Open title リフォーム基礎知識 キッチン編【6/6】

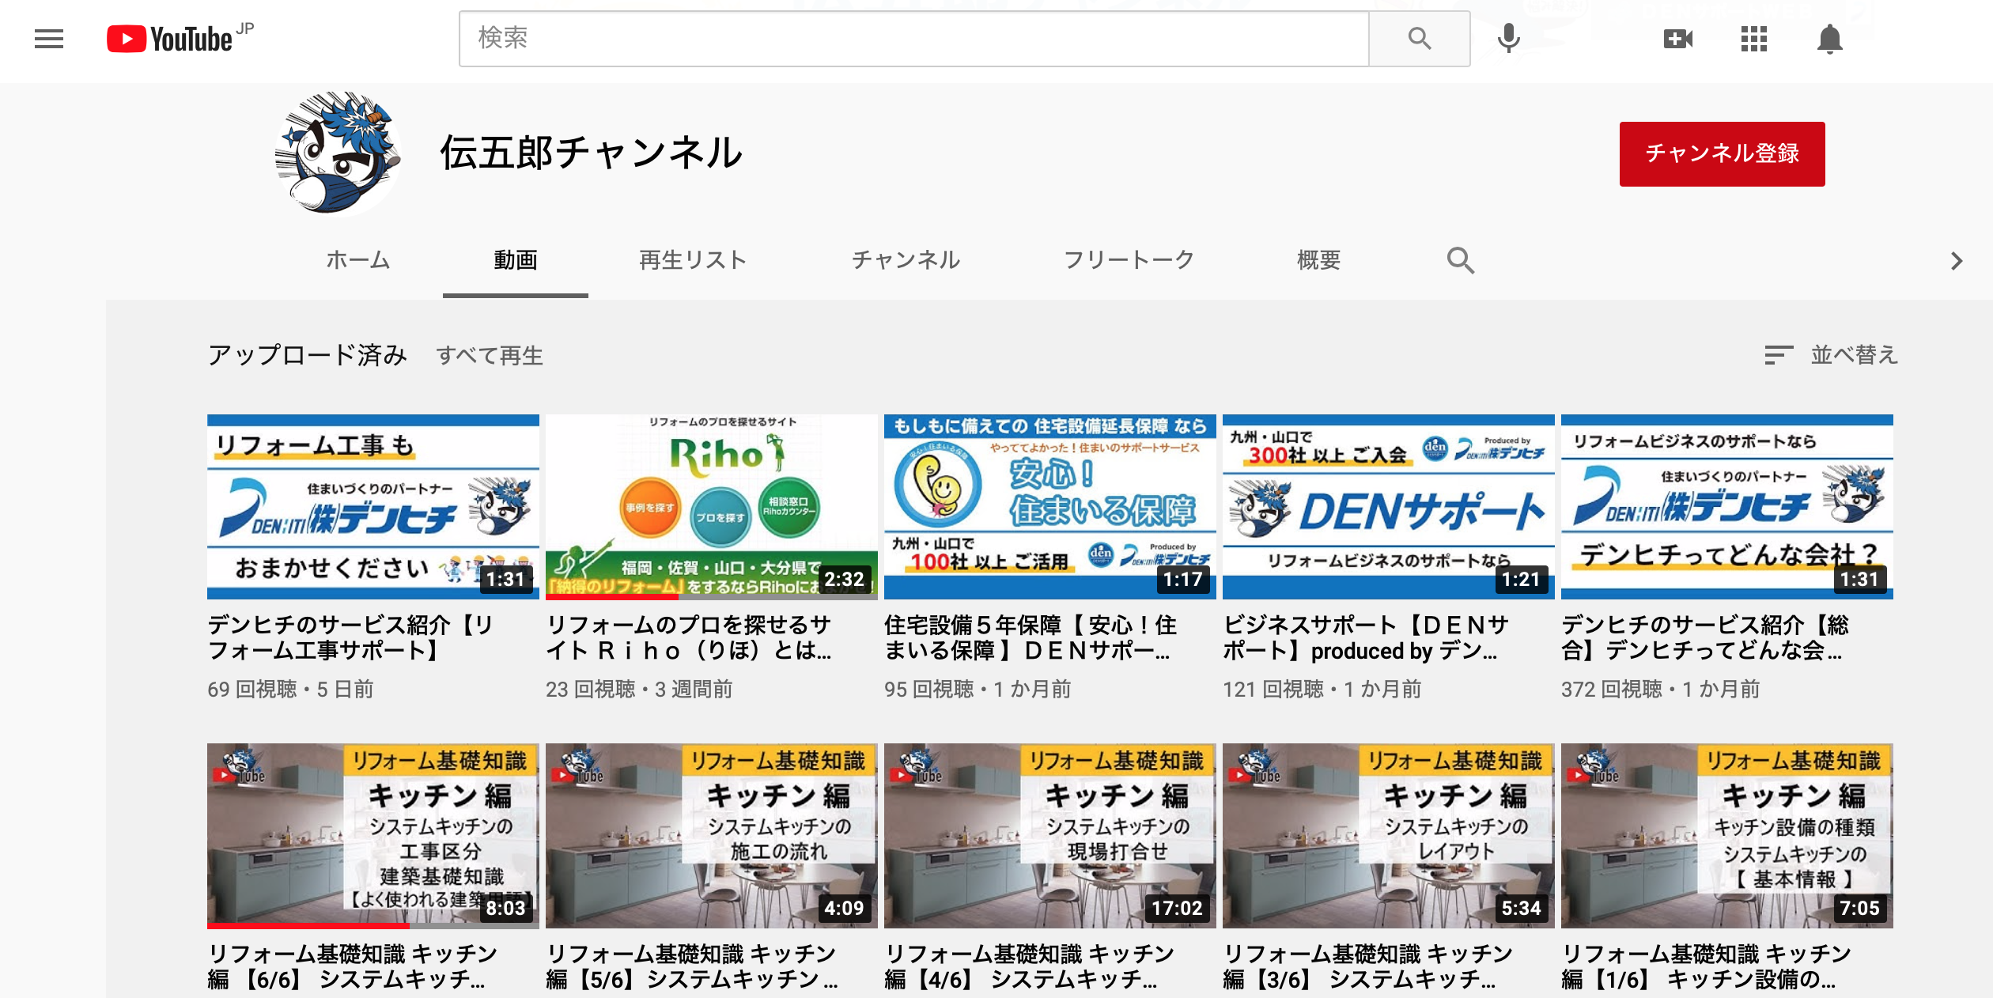(x=352, y=966)
